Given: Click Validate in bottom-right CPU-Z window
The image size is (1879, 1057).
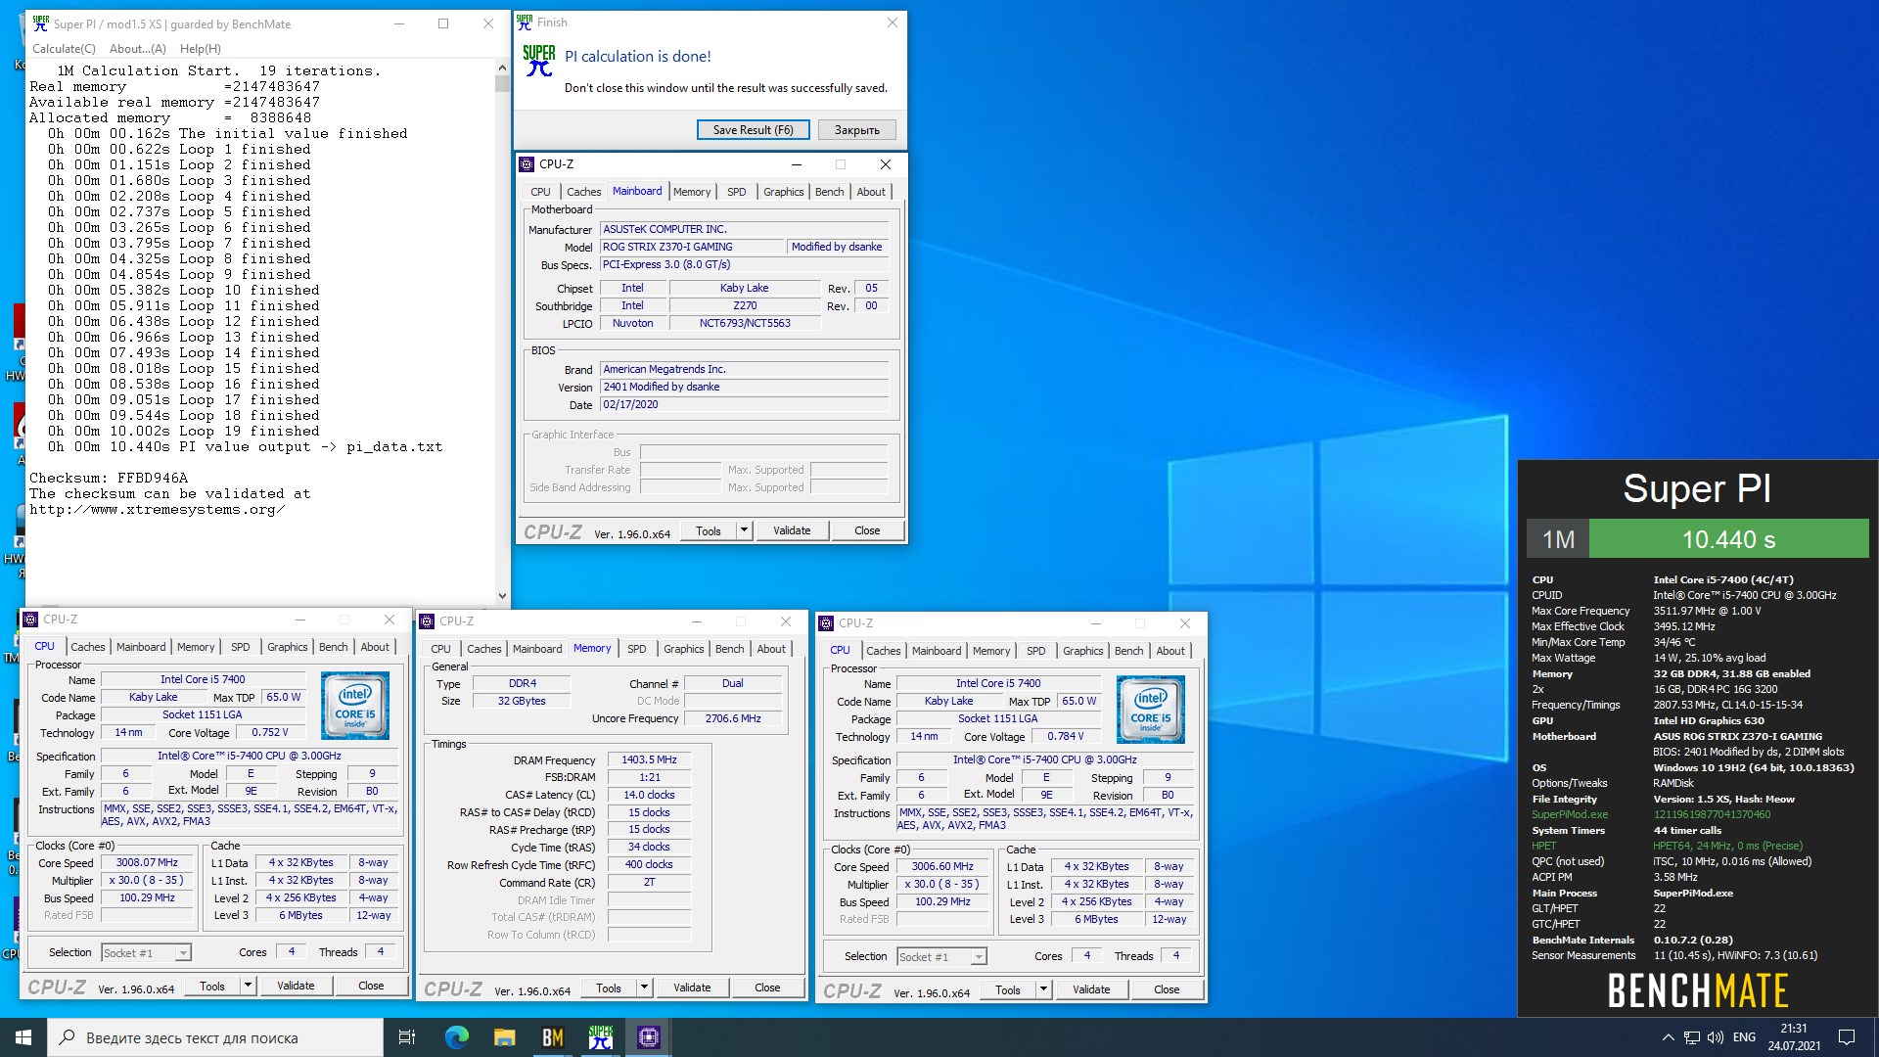Looking at the screenshot, I should (x=1091, y=989).
